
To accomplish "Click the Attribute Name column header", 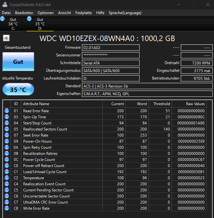I will pos(62,104).
